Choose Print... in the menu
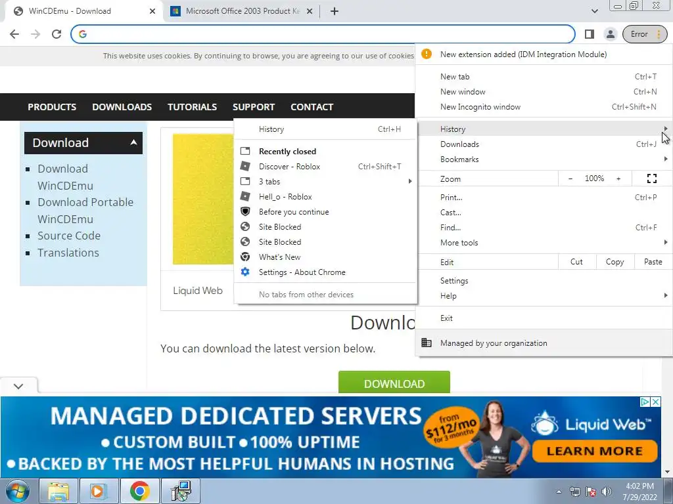 544,198
